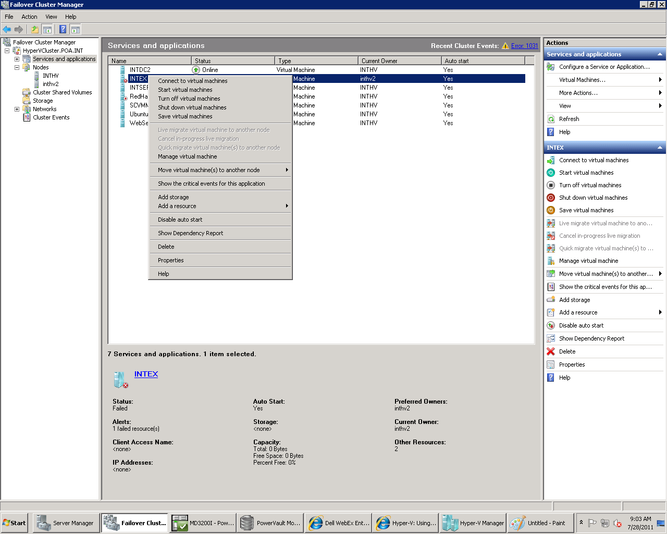667x534 pixels.
Task: Collapse the Services and applications Actions section
Action: [x=660, y=54]
